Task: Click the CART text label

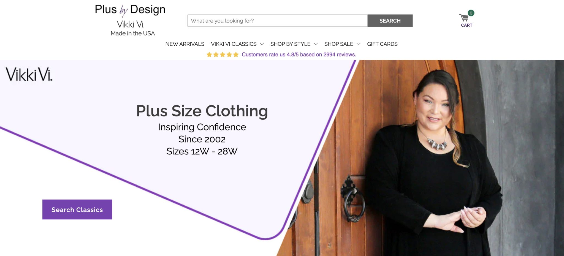Action: pyautogui.click(x=467, y=25)
